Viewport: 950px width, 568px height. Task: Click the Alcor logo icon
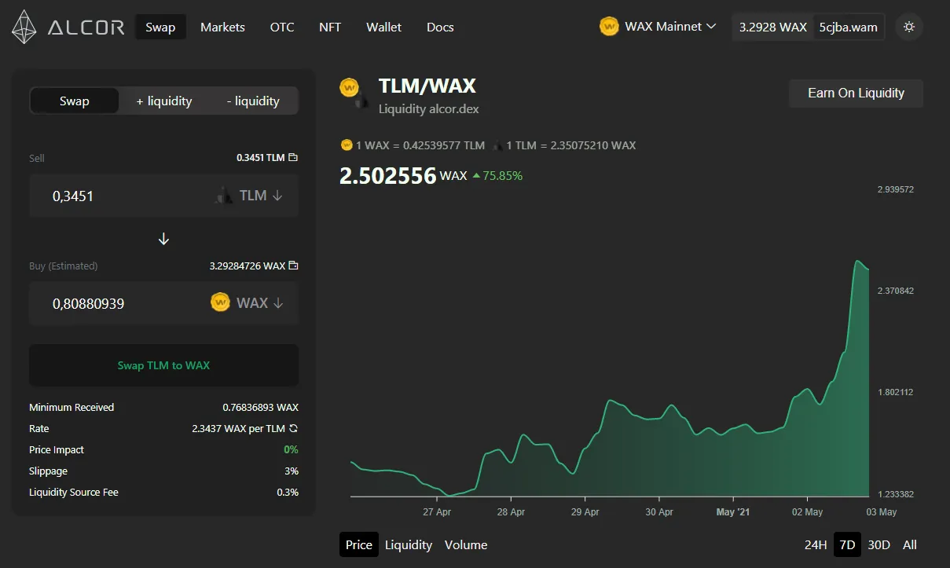(24, 27)
